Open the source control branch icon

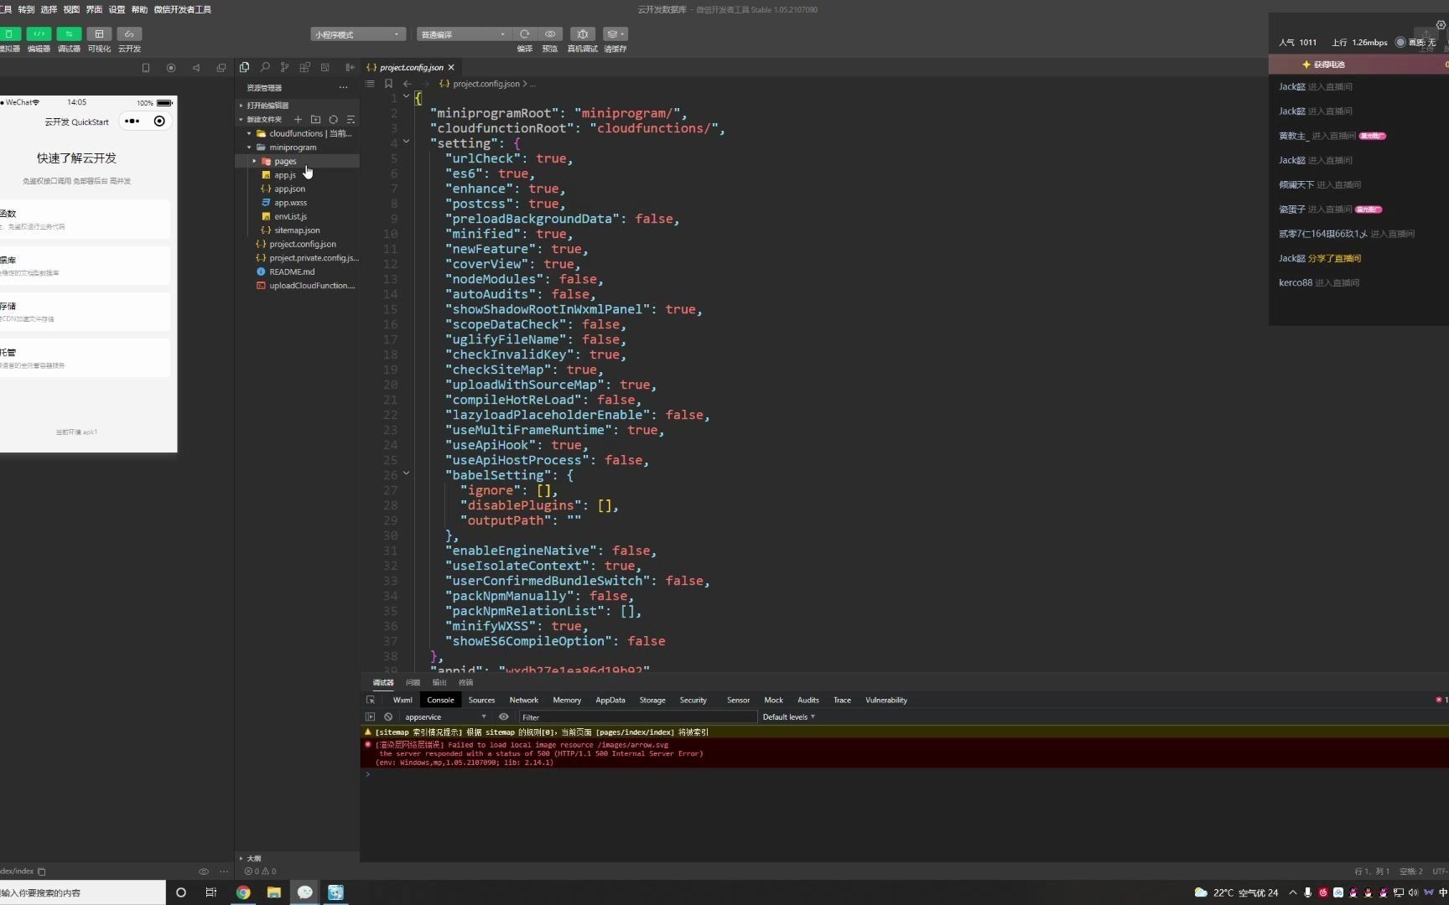[285, 67]
